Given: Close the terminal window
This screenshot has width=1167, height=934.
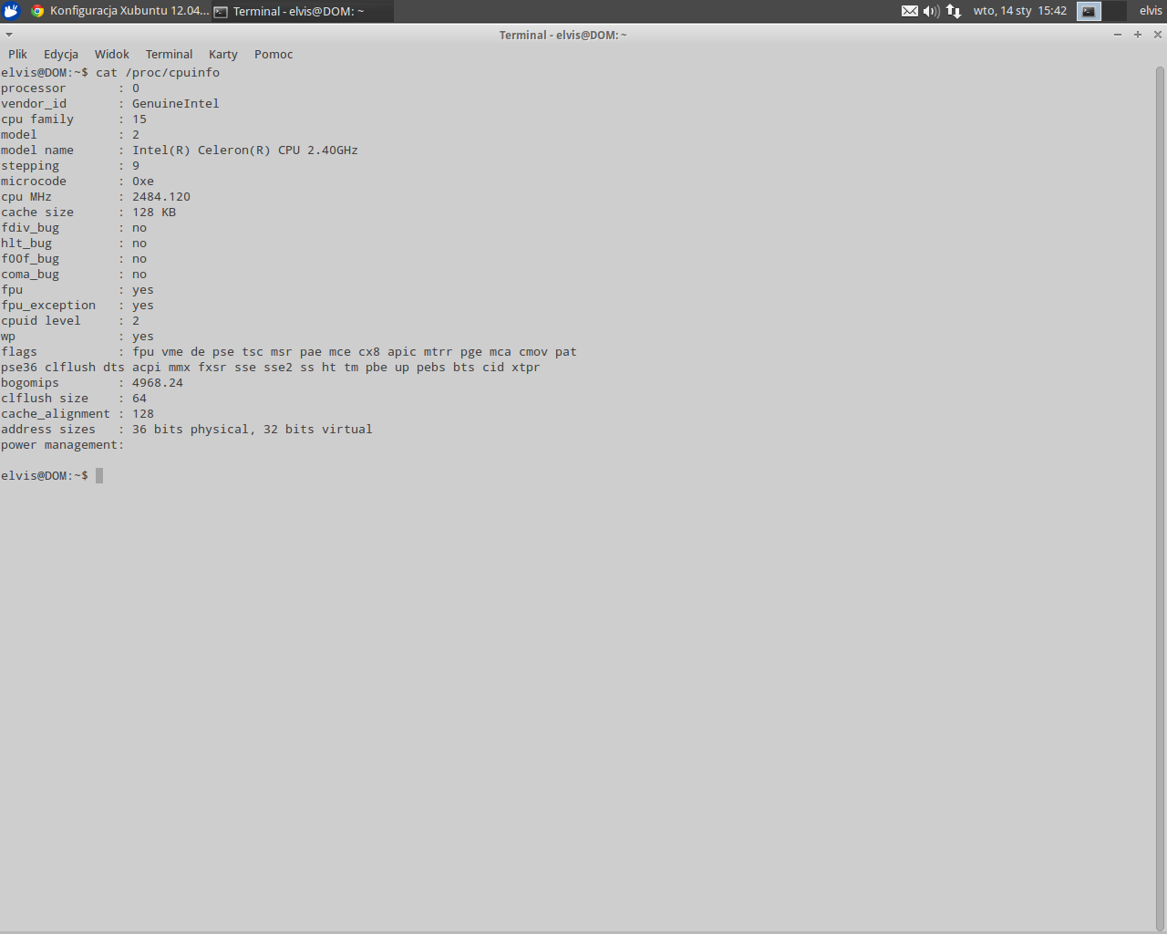Looking at the screenshot, I should 1158,35.
